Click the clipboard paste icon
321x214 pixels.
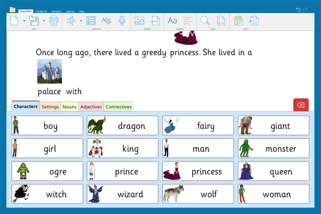pyautogui.click(x=239, y=21)
